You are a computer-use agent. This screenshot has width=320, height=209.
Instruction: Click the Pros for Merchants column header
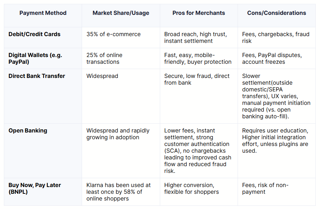click(x=199, y=13)
